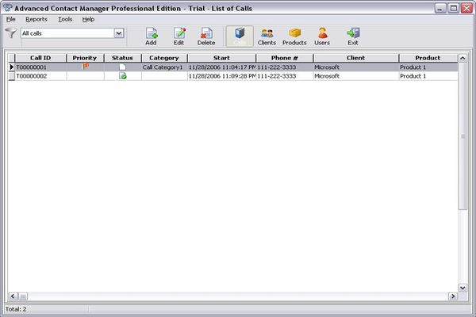This screenshot has width=476, height=317.
Task: Click the vertical scrollbar down arrow
Action: [463, 287]
